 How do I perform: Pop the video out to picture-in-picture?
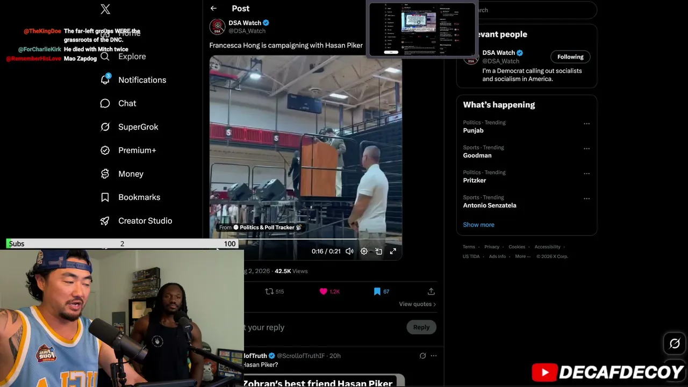378,251
